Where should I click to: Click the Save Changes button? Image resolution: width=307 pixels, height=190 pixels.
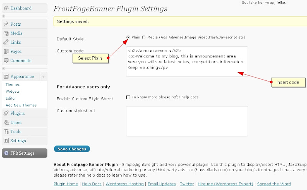(72, 149)
